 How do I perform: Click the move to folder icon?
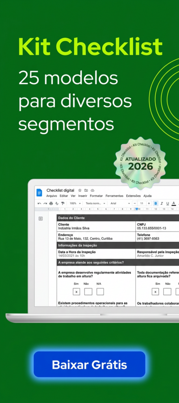click(x=86, y=190)
